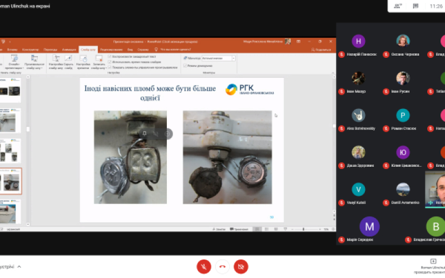Select Роман Стасюк participant tile
Image resolution: width=445 pixels, height=278 pixels.
[x=403, y=120]
